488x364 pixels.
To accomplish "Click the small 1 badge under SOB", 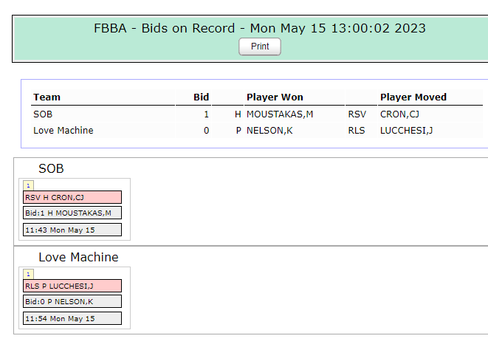I will [x=28, y=185].
